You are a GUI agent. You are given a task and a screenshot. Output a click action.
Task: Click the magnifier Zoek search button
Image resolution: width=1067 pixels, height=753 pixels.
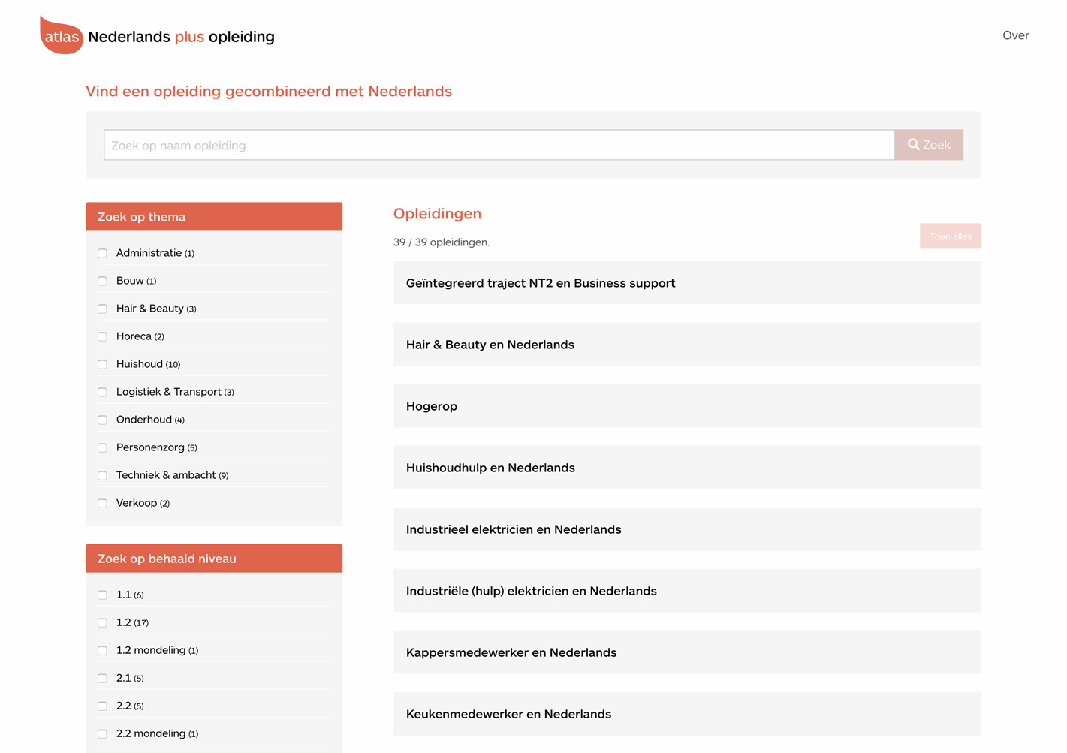929,145
